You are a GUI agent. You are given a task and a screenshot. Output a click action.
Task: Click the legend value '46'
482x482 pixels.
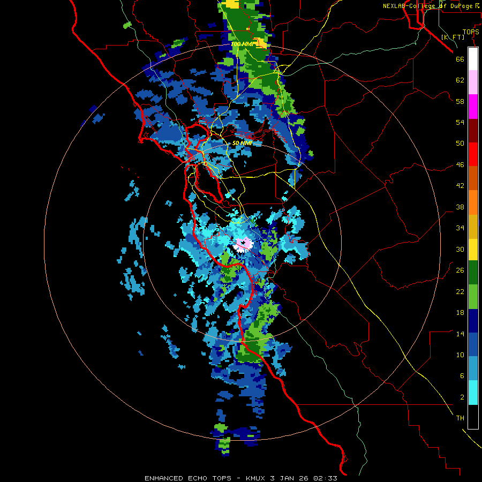[460, 165]
